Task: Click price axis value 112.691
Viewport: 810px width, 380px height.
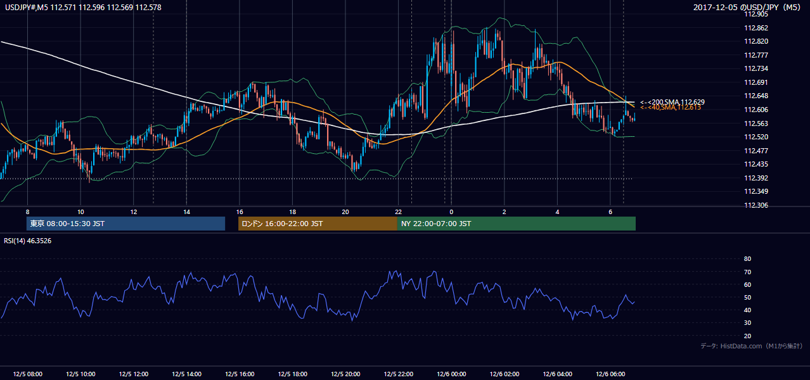Action: (757, 82)
